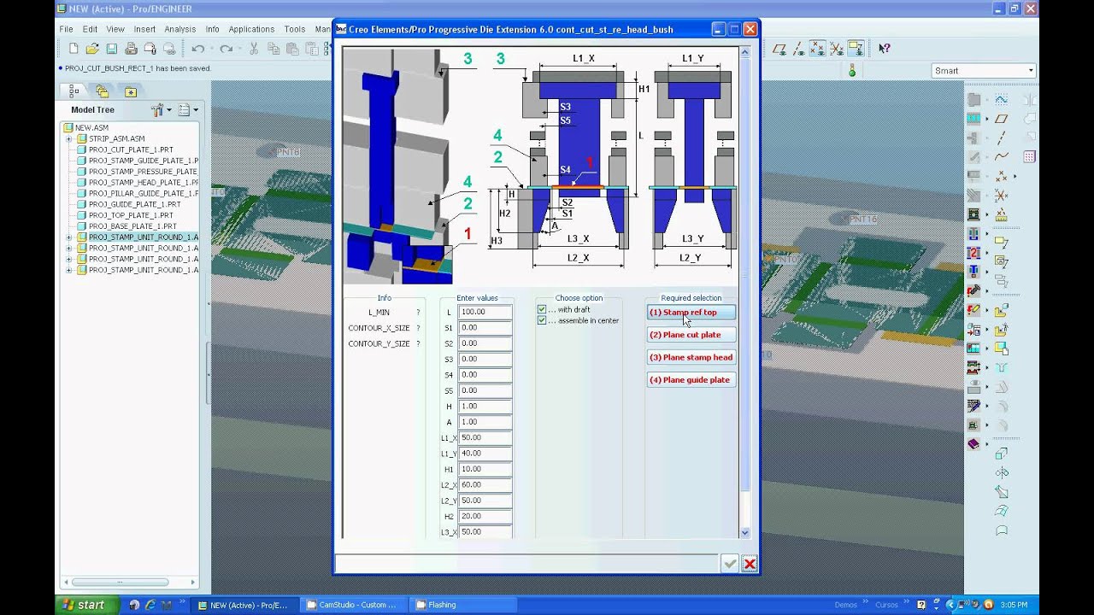
Task: Click the dialog message input bar
Action: click(526, 564)
